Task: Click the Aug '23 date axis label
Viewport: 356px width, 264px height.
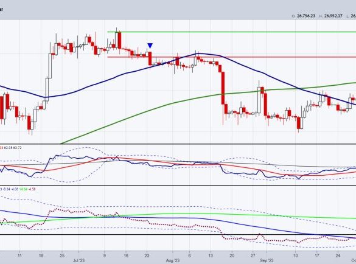Action: click(x=173, y=260)
